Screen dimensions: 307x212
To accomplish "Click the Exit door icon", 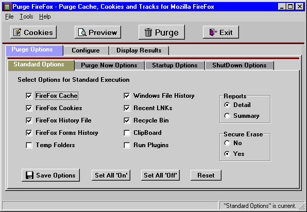I will pos(213,32).
